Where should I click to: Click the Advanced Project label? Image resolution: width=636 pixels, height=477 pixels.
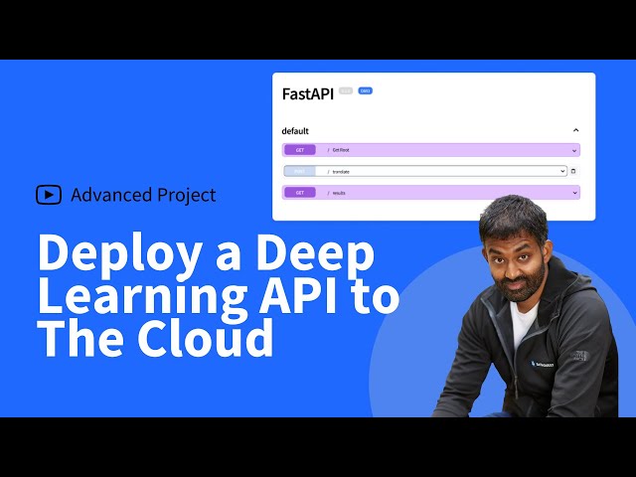point(143,195)
